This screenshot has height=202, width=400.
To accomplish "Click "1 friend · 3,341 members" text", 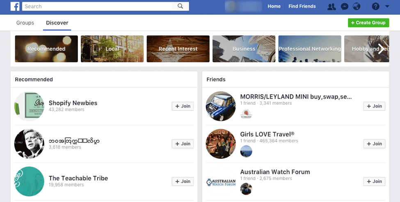I will [x=266, y=103].
